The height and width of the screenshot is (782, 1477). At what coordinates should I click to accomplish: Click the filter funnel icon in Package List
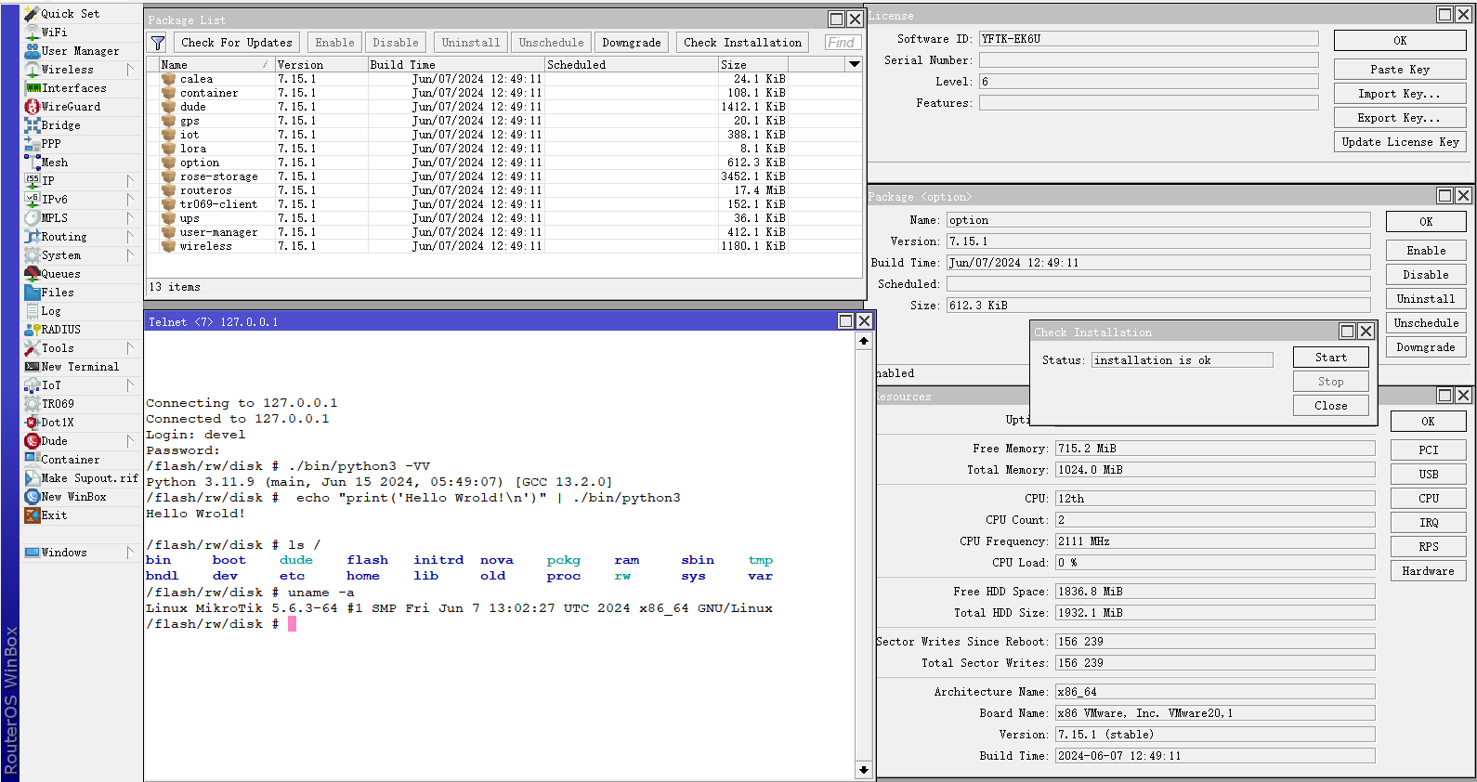[x=158, y=43]
